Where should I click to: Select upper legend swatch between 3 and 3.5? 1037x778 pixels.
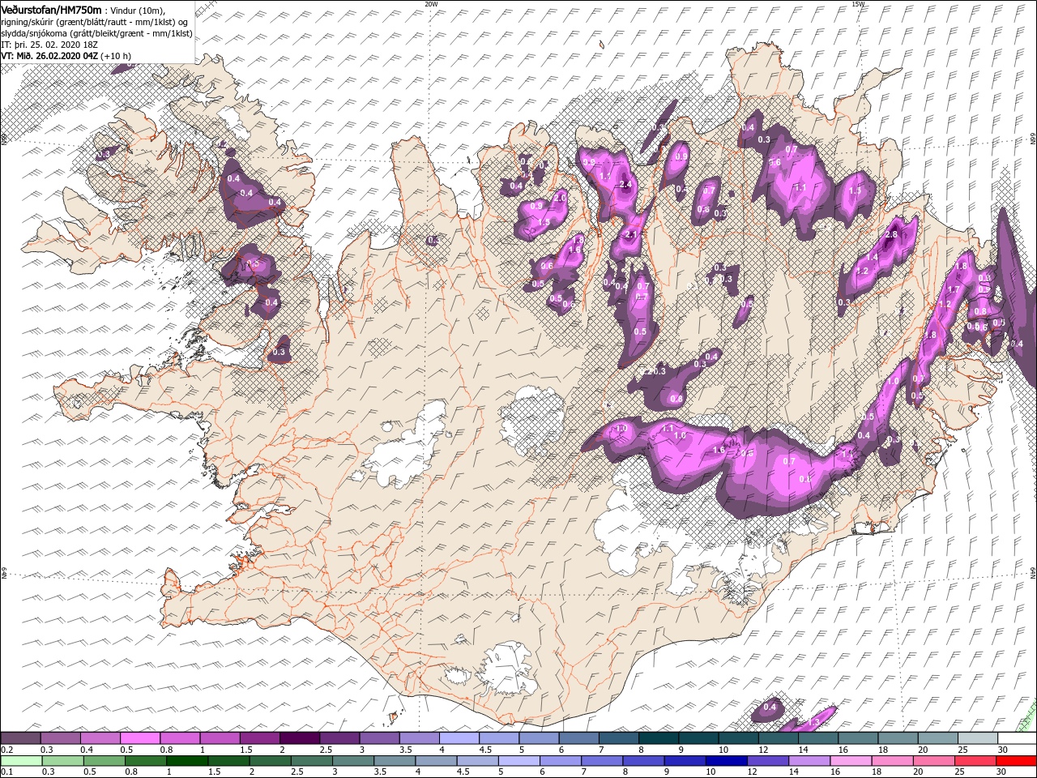380,737
